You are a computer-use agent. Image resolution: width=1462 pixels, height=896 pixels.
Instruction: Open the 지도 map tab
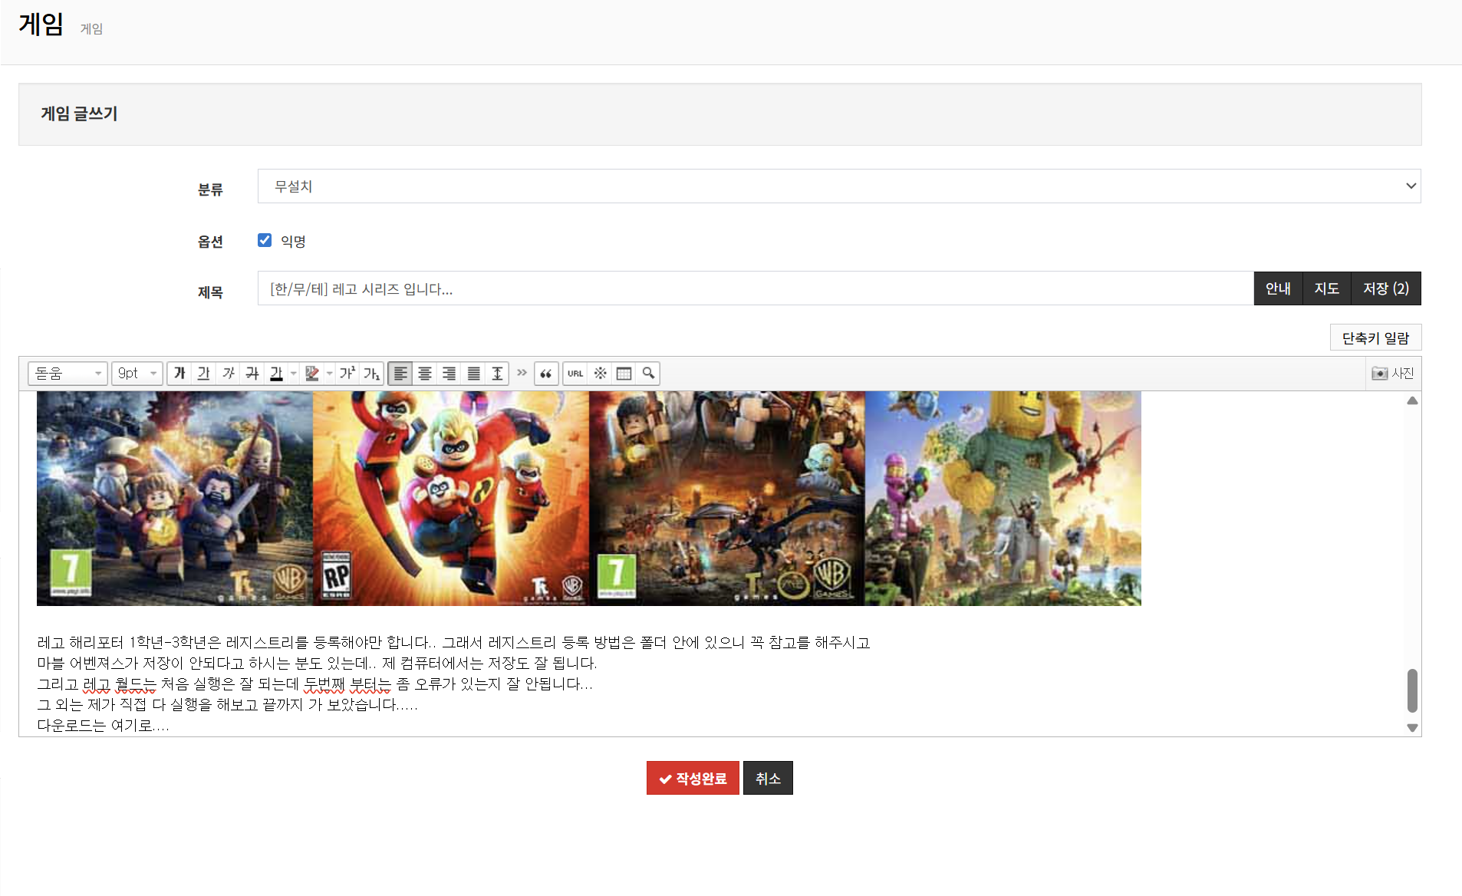(x=1326, y=288)
